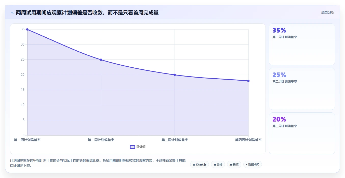Select the 数据卡片 tag chip
Viewport: 345px width, 178px height.
tap(253, 165)
